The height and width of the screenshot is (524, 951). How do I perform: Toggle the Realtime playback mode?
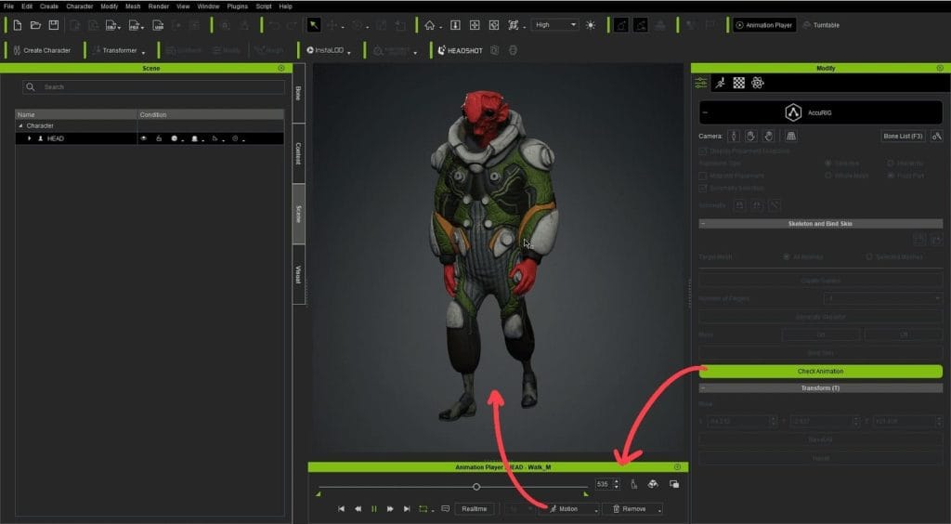click(x=474, y=509)
